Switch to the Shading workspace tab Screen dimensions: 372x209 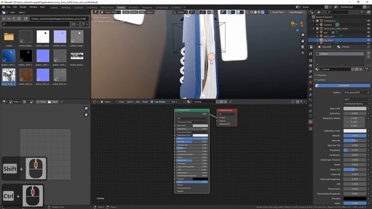point(121,8)
